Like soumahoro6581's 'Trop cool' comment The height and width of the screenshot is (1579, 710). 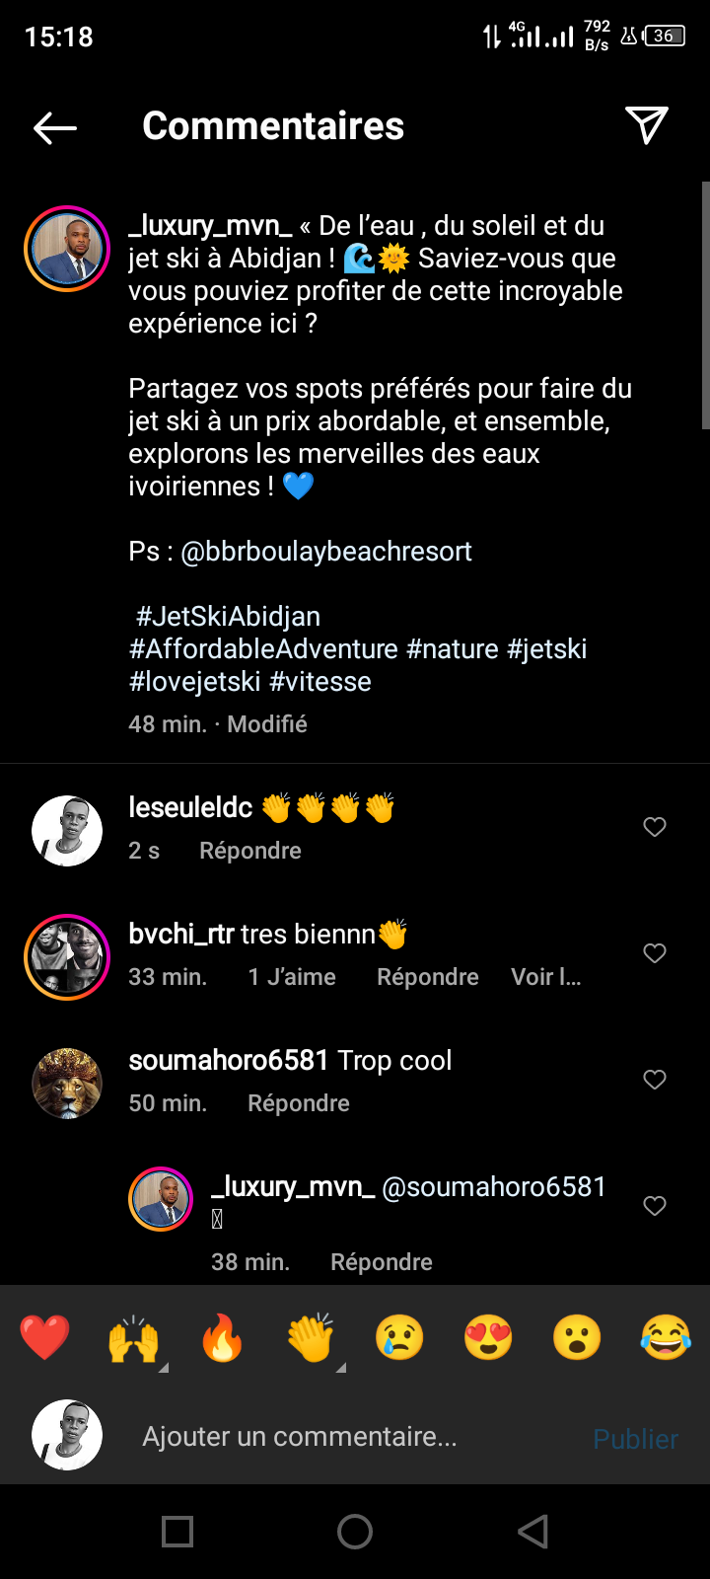point(655,1080)
